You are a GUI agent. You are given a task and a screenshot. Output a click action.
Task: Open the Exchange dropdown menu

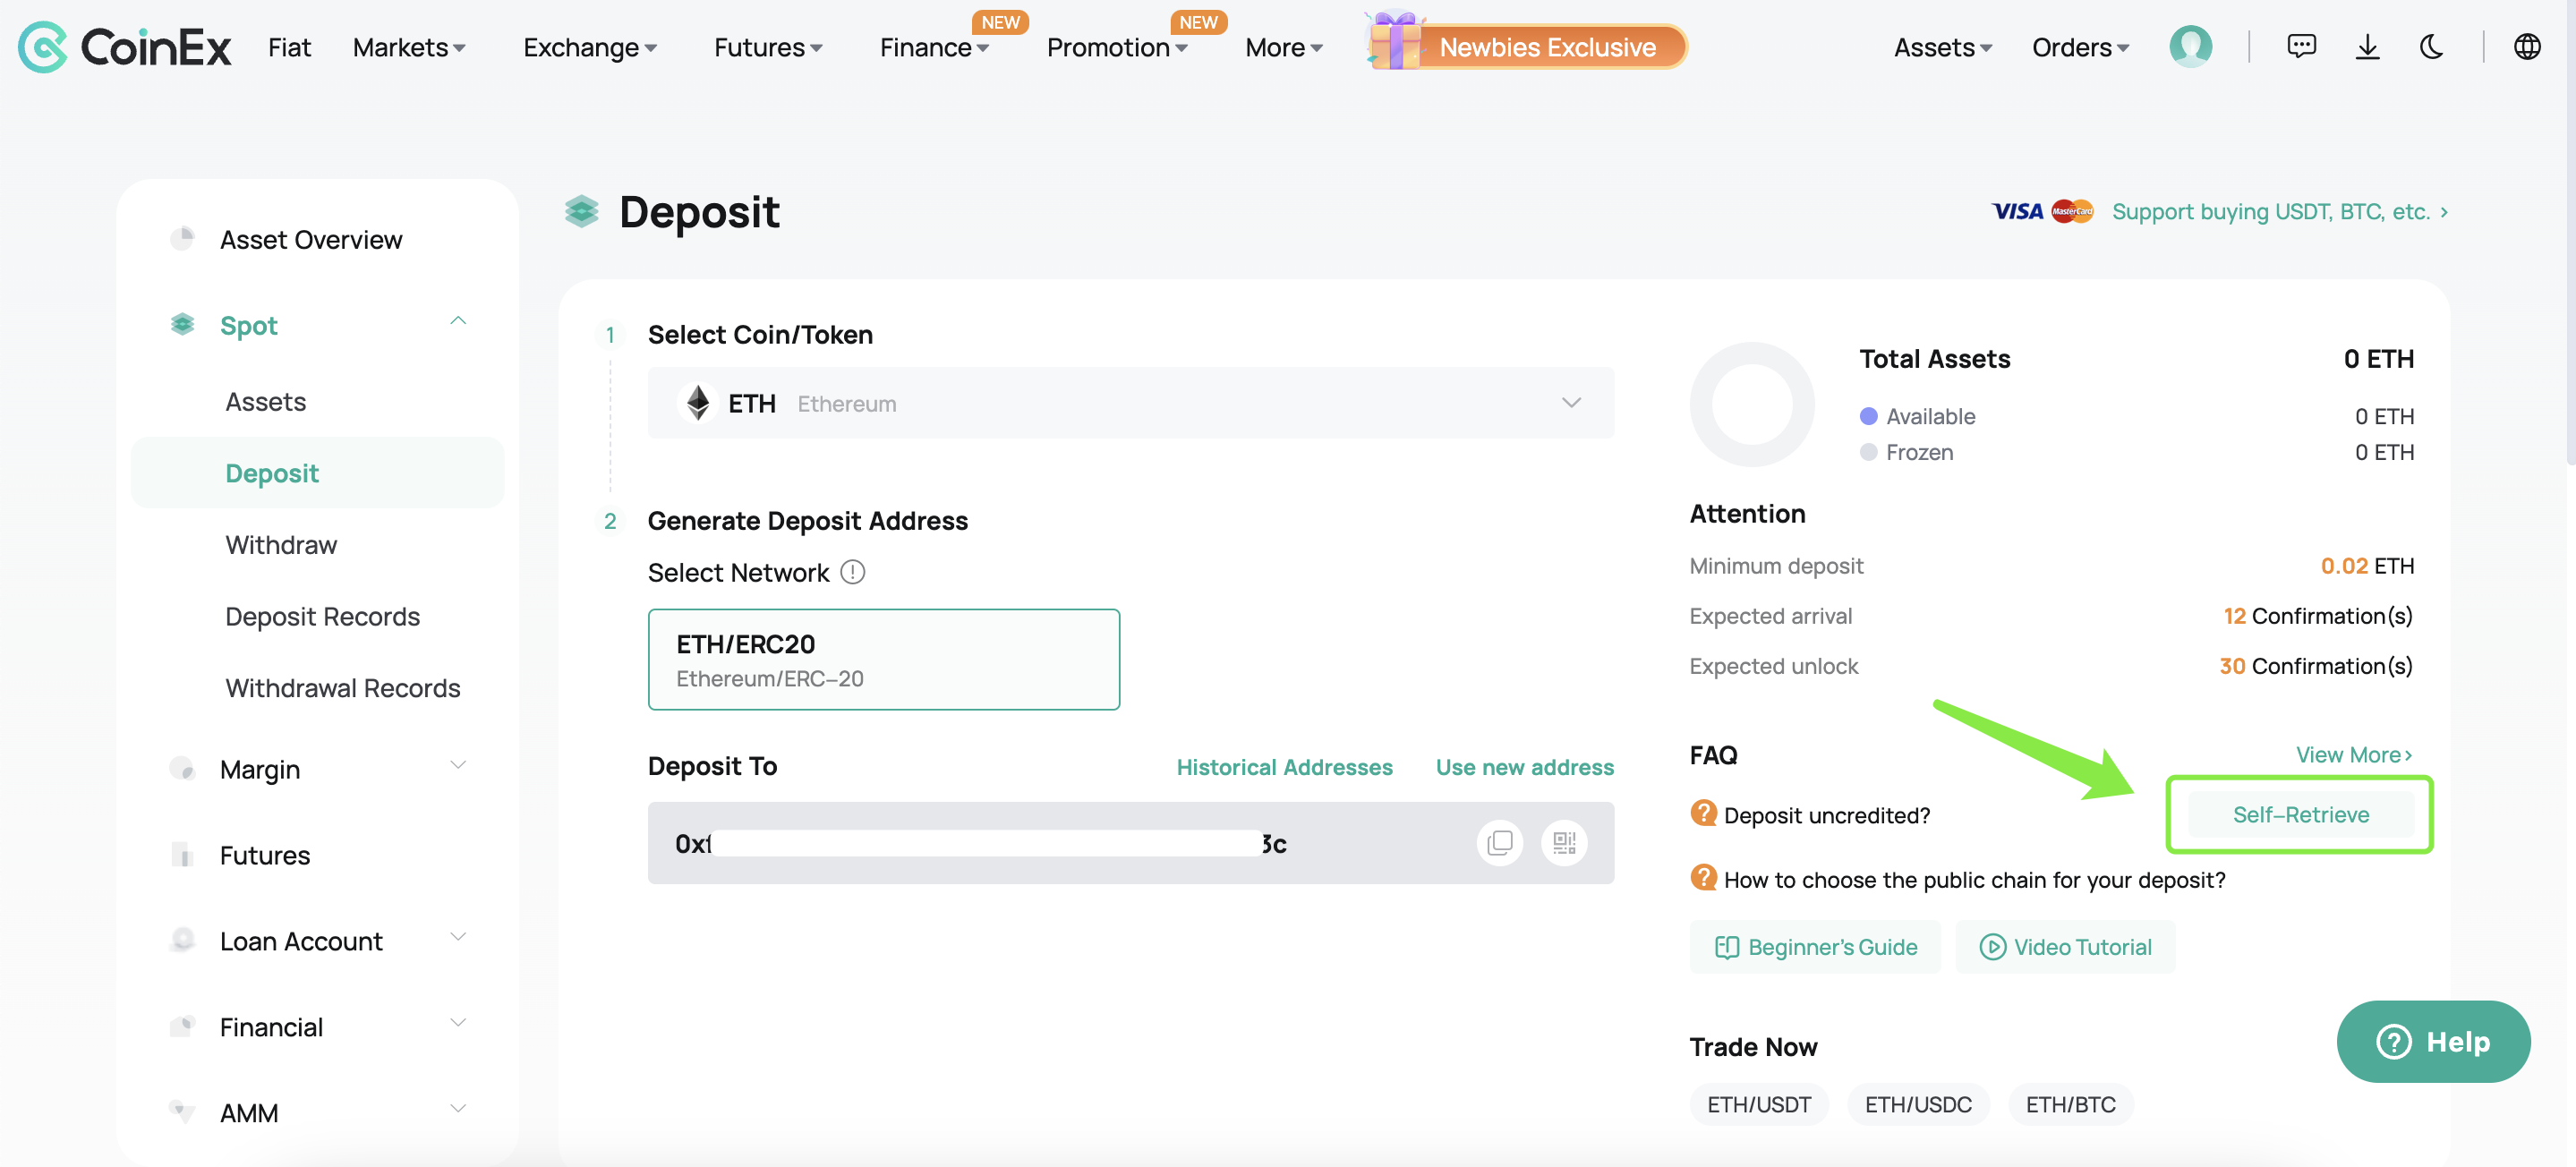click(590, 47)
